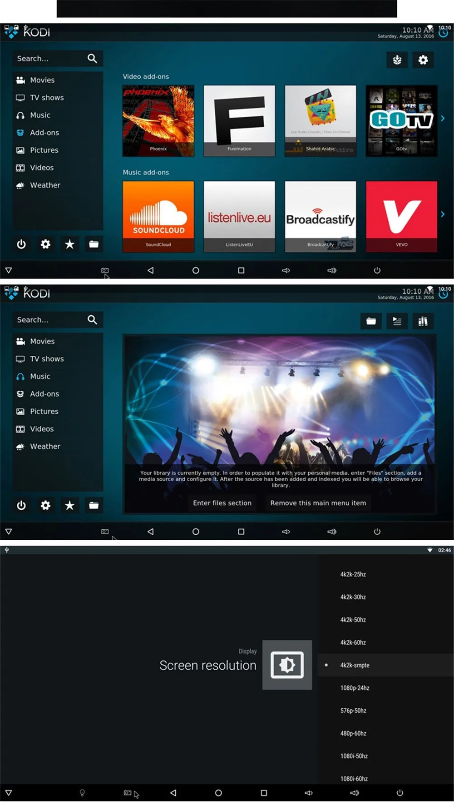Launch the Shahid Arabic add-on
The width and height of the screenshot is (454, 811).
(x=321, y=121)
